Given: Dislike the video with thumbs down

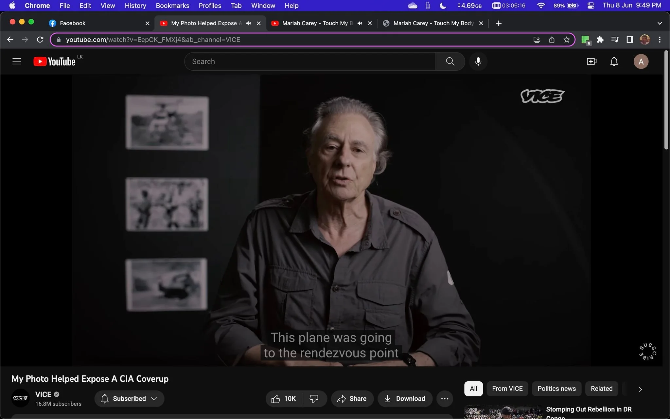Looking at the screenshot, I should (x=314, y=398).
